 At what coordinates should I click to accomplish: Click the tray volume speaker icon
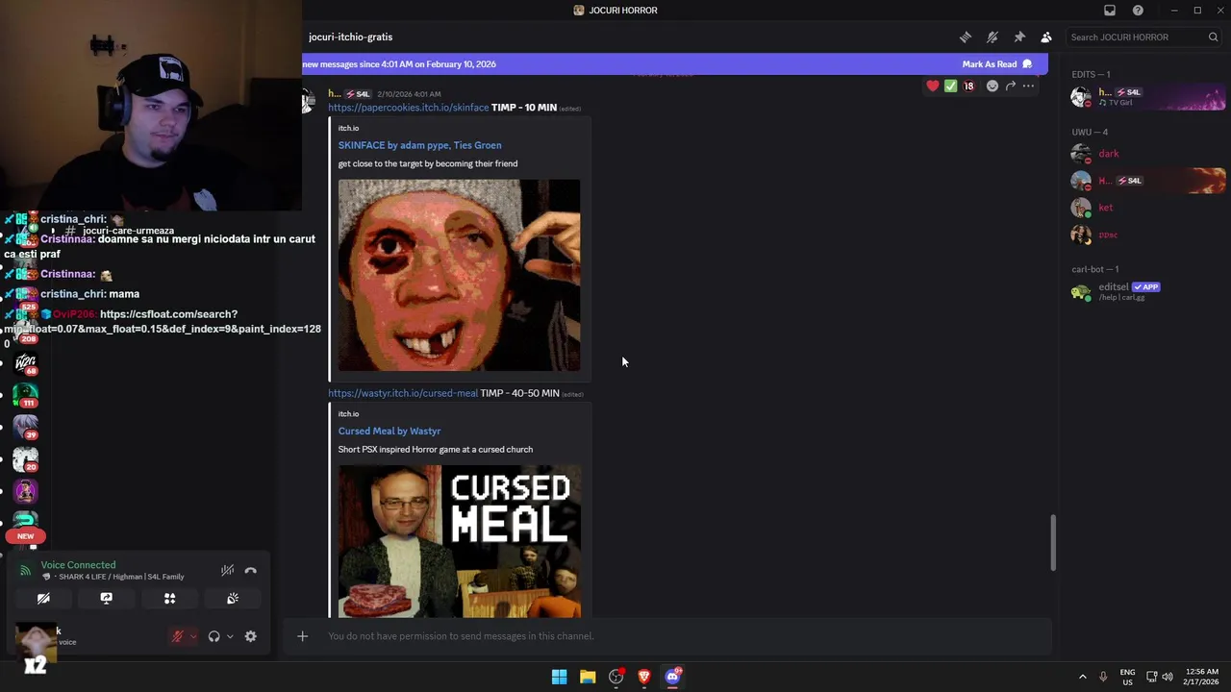1168,677
